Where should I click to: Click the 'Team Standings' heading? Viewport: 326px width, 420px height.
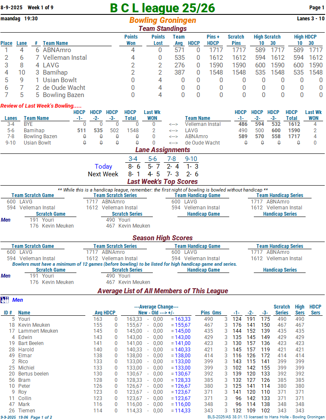pos(163,28)
